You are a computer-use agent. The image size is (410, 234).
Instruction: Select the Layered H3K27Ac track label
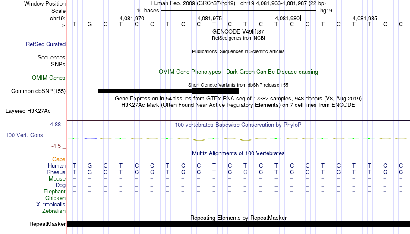(x=28, y=111)
